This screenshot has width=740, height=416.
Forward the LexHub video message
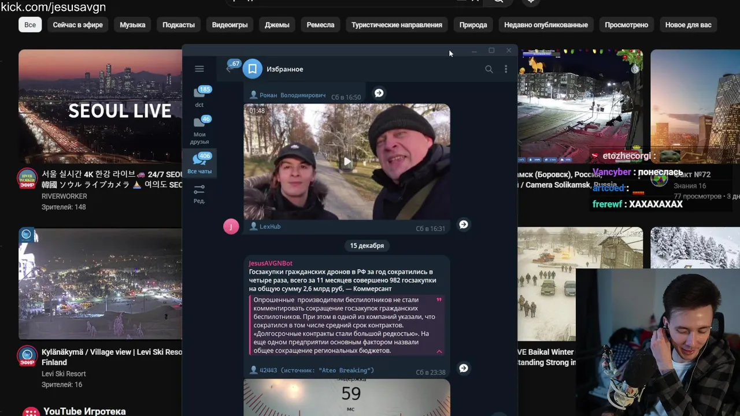[x=464, y=224]
